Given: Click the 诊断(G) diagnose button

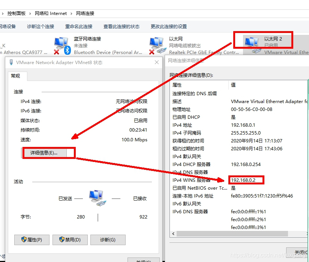Looking at the screenshot, I should pos(108,240).
